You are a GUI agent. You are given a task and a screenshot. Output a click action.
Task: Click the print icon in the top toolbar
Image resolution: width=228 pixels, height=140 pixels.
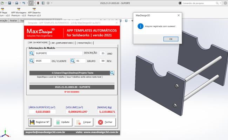(16, 3)
